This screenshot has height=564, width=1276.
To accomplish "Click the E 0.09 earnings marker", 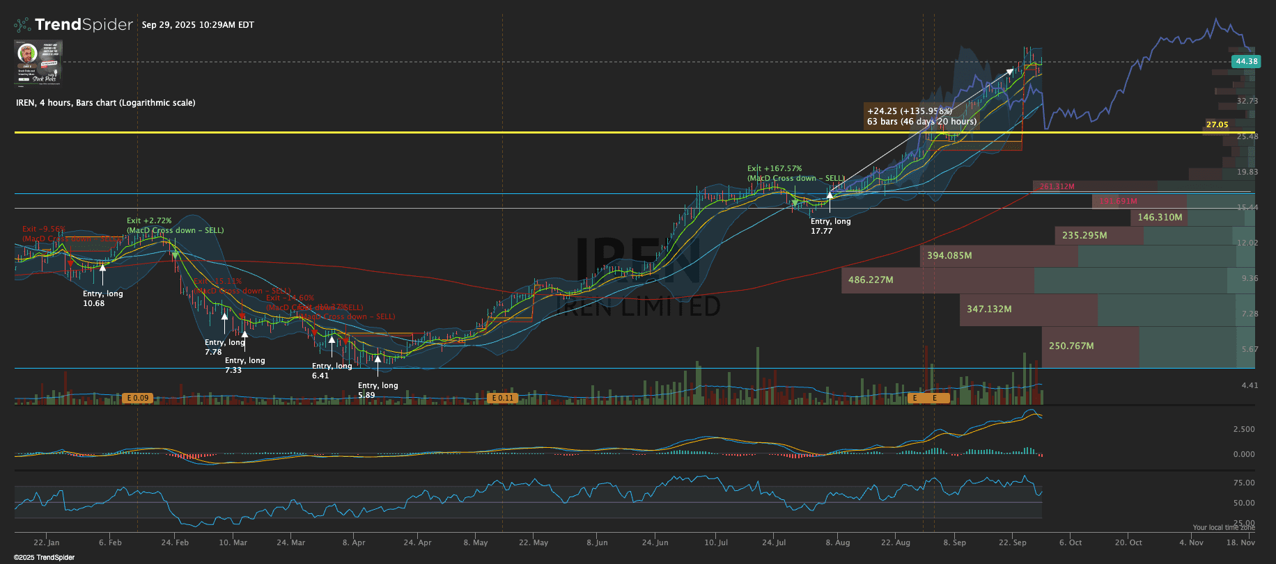I will (137, 398).
